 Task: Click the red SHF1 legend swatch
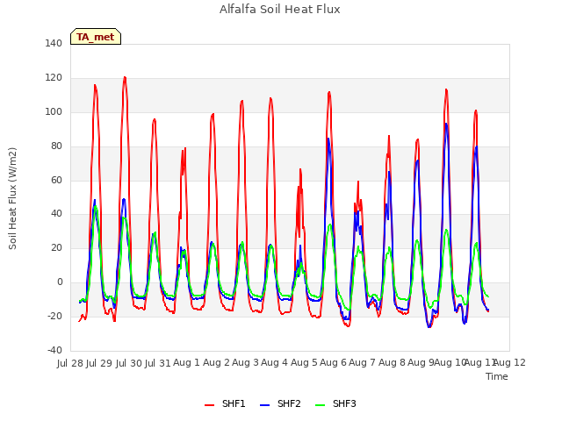(x=209, y=405)
